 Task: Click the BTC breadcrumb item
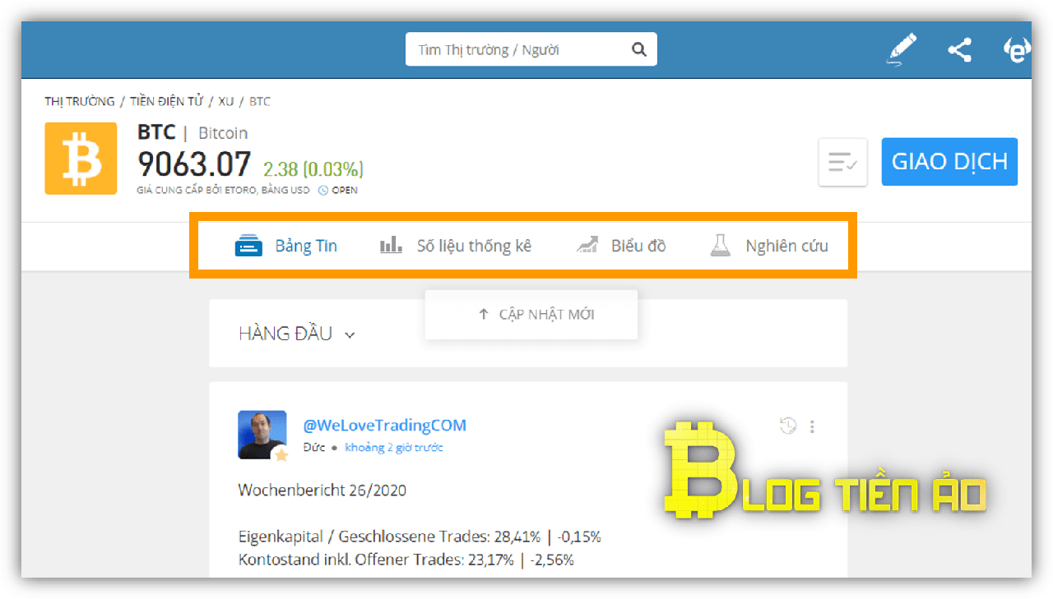pos(260,101)
